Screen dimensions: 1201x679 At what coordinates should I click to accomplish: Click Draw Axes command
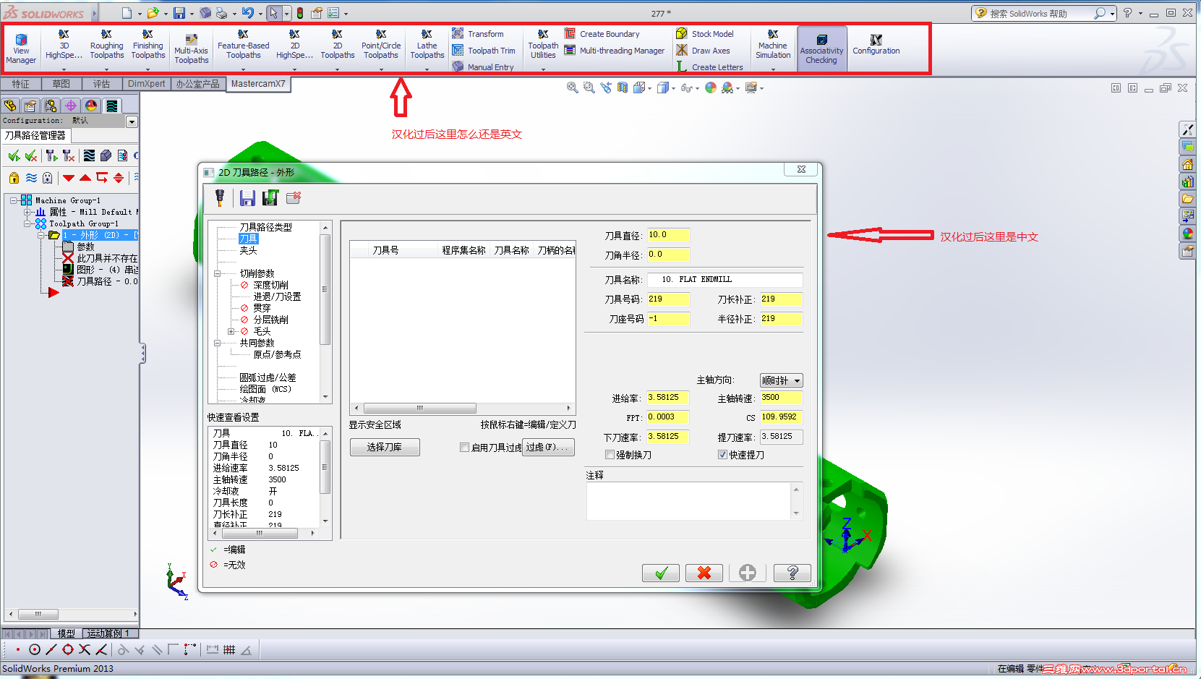click(703, 51)
